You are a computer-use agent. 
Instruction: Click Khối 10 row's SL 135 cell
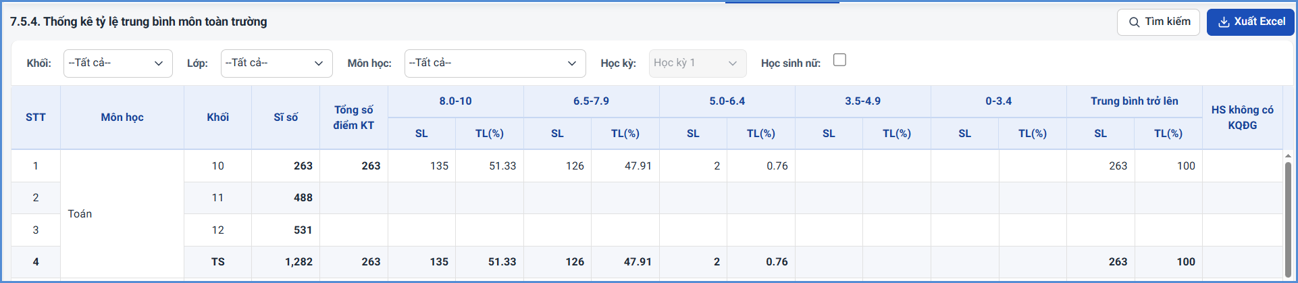coord(422,166)
